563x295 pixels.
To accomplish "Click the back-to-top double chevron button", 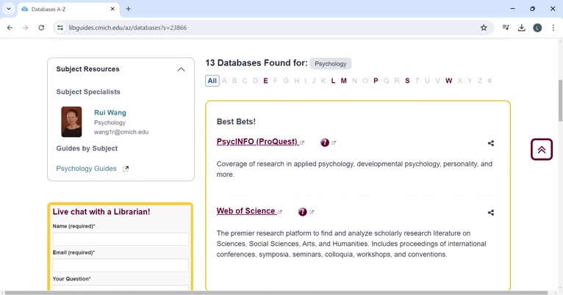I will 542,149.
